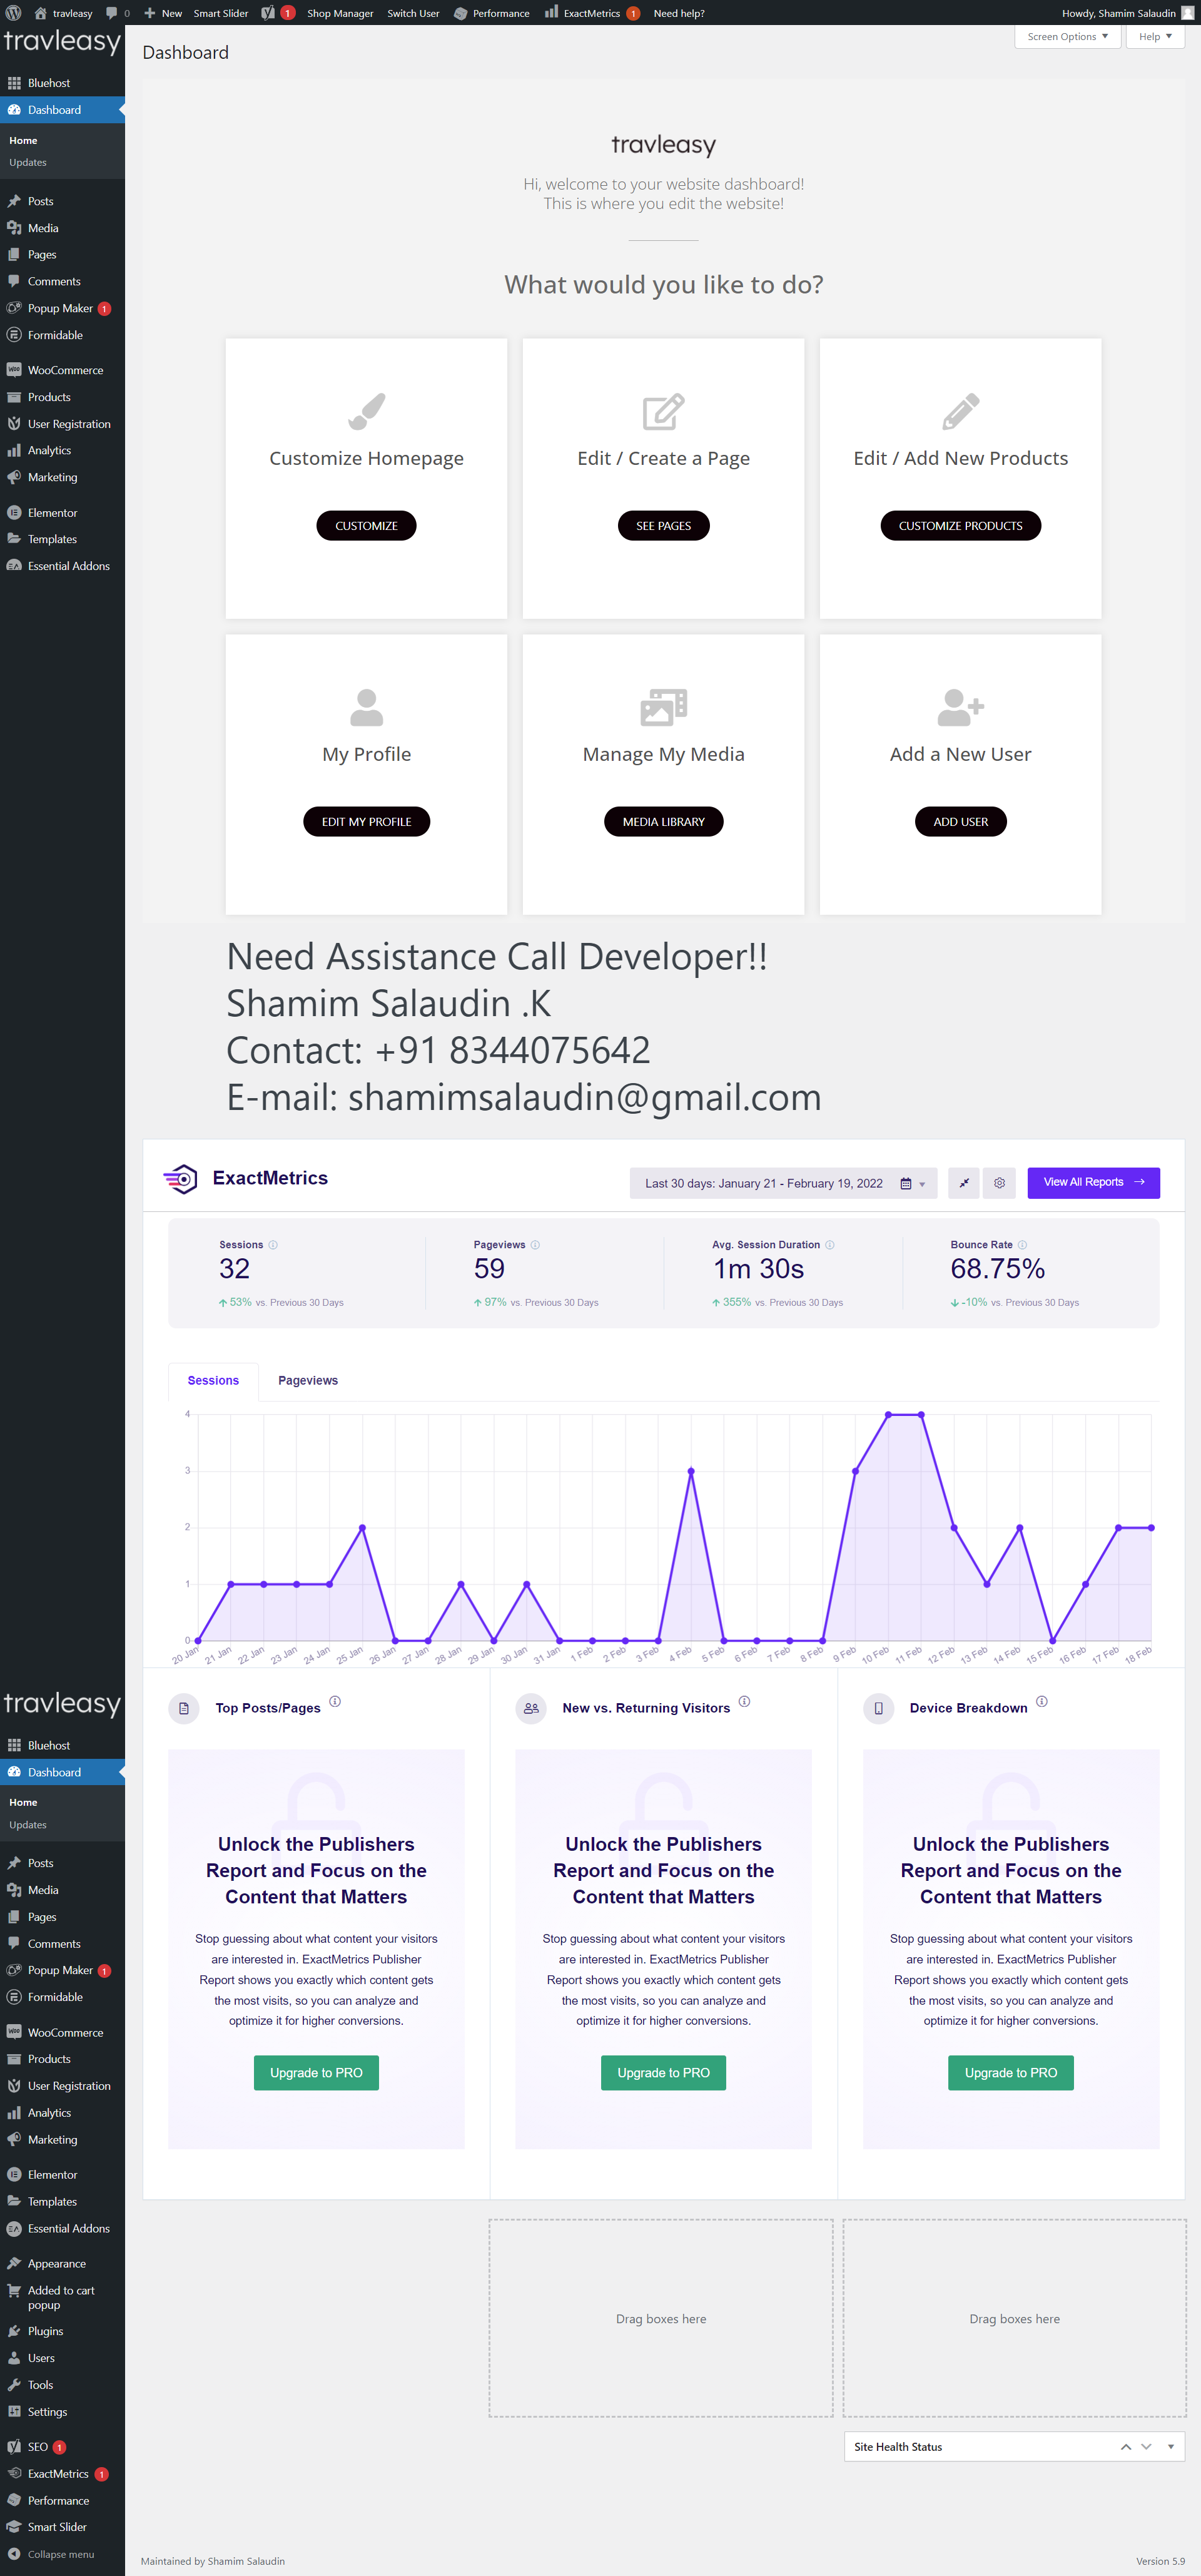Screen dimensions: 1201x2576
Task: Click the ADD USER button
Action: 960,821
